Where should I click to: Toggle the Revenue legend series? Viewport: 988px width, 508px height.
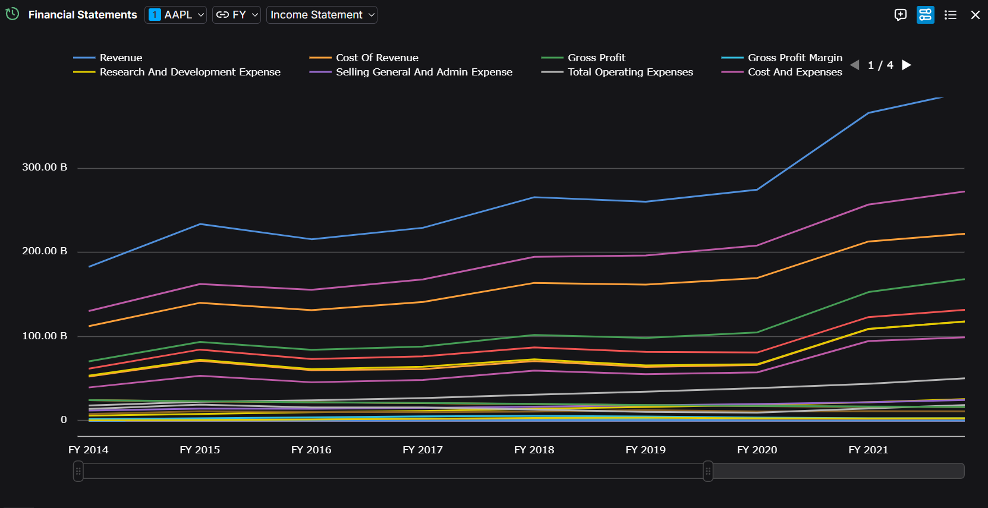(108, 58)
